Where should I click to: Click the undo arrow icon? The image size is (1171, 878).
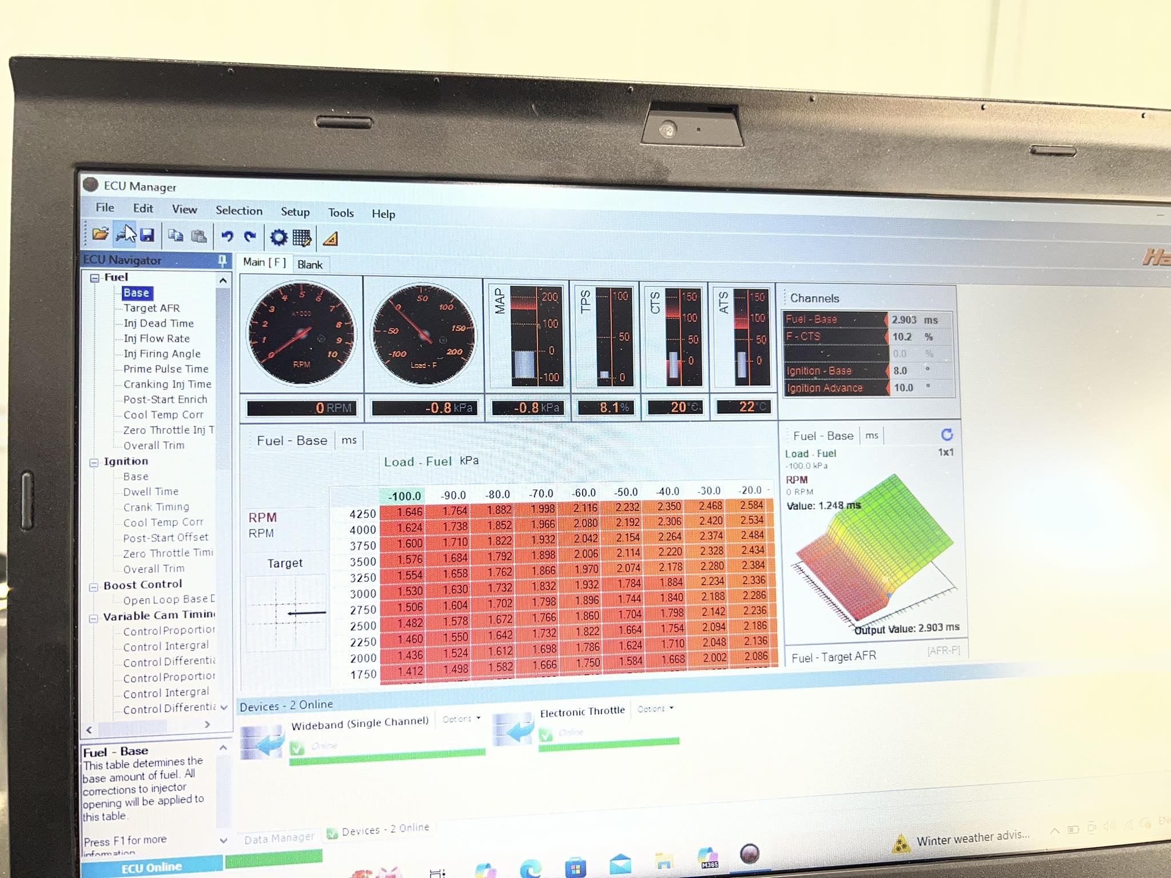[x=227, y=236]
